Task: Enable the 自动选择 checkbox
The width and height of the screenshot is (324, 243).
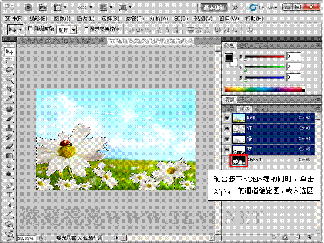Action: pos(30,29)
